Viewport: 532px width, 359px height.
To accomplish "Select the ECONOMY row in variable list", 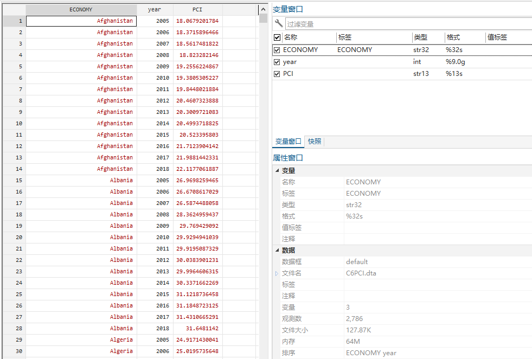I will [402, 50].
